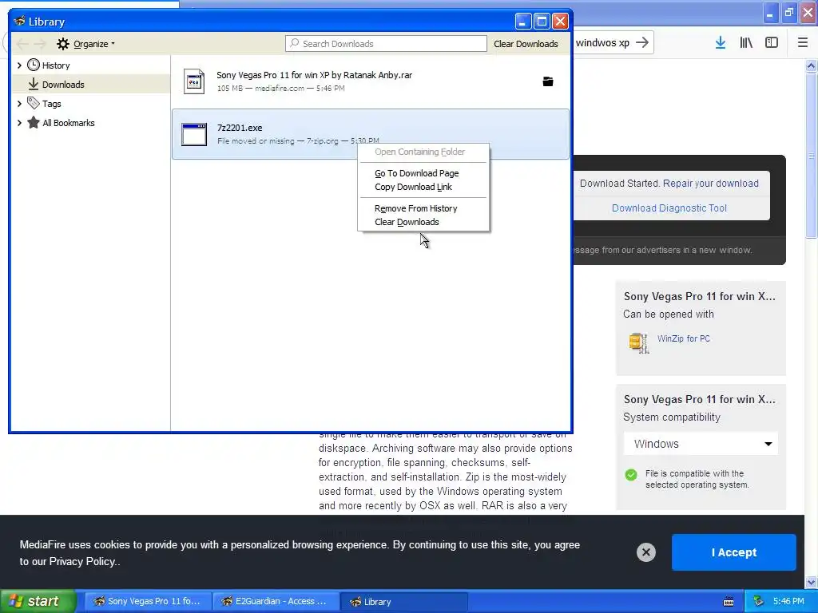This screenshot has height=613, width=818.
Task: Expand the History tree node
Action: 19,65
